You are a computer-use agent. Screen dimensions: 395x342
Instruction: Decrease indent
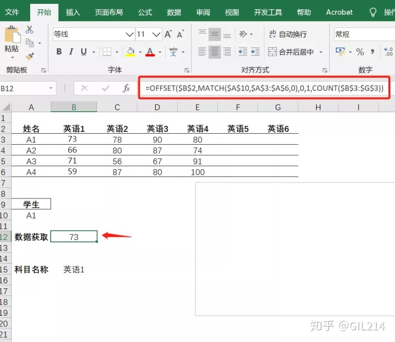tap(243, 52)
